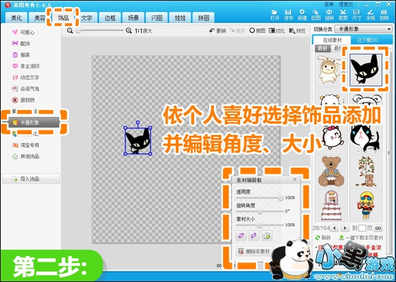This screenshot has width=396, height=282.
Task: Open the 在线素材 tab
Action: click(x=332, y=40)
